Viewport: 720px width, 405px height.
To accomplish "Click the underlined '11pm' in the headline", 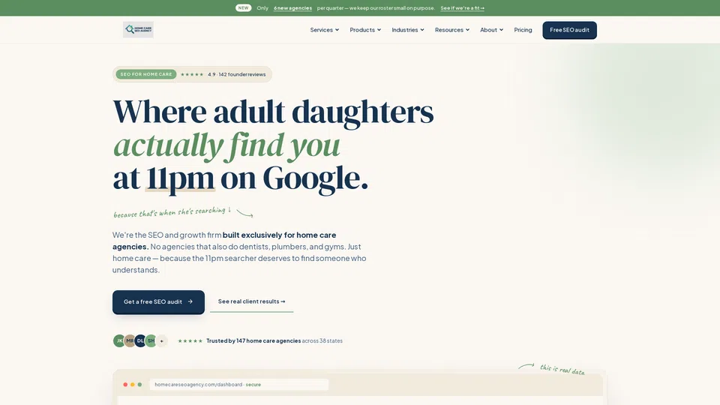I will (x=180, y=178).
